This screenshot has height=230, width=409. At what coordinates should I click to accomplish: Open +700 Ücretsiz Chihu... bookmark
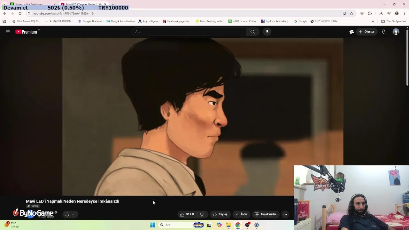pos(243,21)
